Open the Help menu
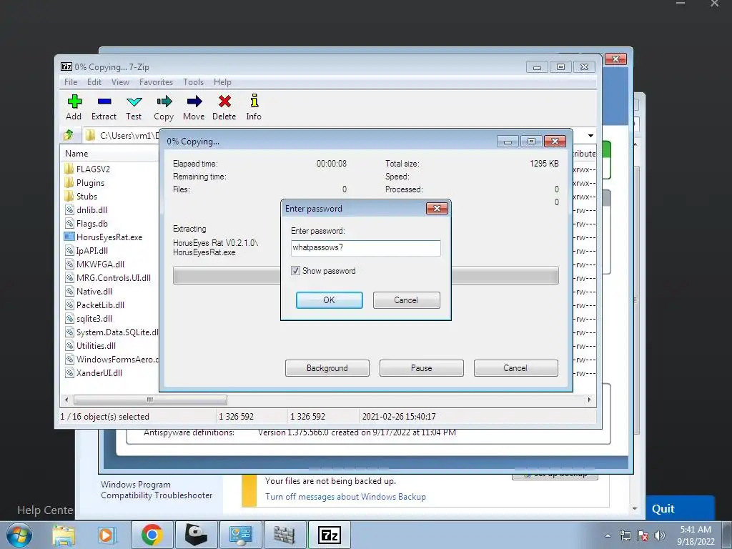This screenshot has height=549, width=732. (223, 82)
